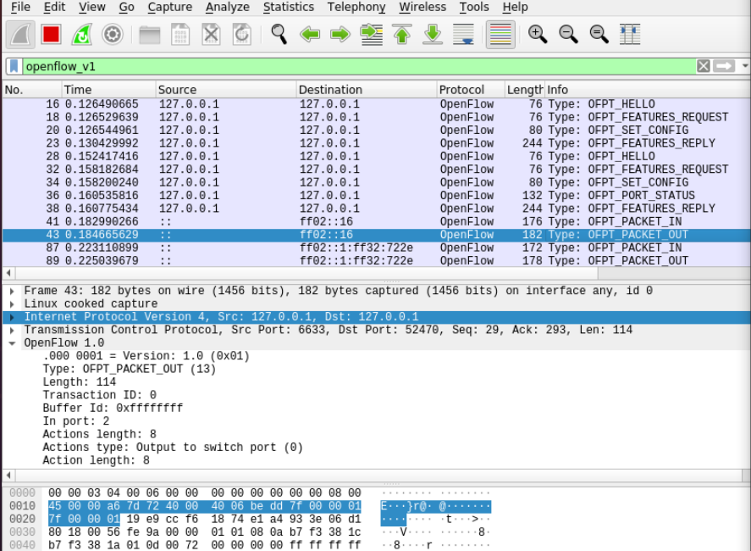This screenshot has height=551, width=751.
Task: Reset text to normal size
Action: (x=599, y=35)
